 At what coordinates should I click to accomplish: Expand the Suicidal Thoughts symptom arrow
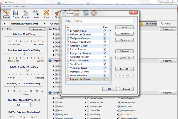(x=117, y=98)
